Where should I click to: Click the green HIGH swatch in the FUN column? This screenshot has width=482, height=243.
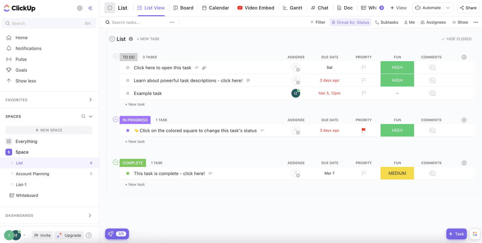click(x=397, y=67)
